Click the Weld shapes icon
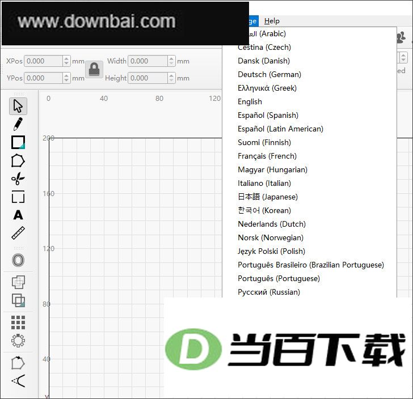Image resolution: width=413 pixels, height=399 pixels. pyautogui.click(x=18, y=282)
